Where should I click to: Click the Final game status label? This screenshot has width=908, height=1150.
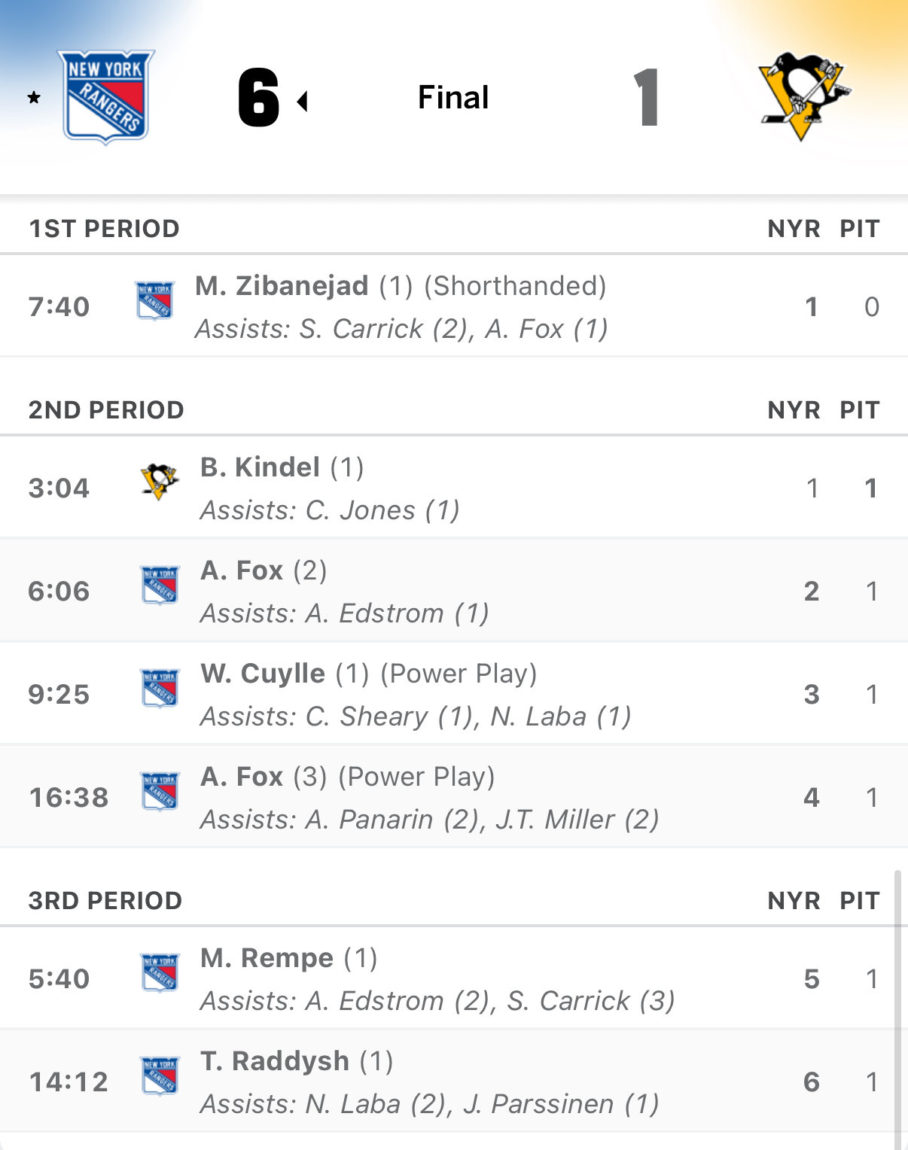coord(453,98)
